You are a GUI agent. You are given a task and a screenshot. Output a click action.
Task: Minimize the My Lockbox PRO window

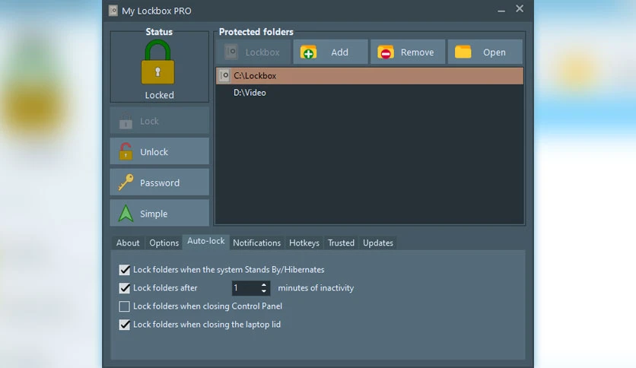[501, 11]
